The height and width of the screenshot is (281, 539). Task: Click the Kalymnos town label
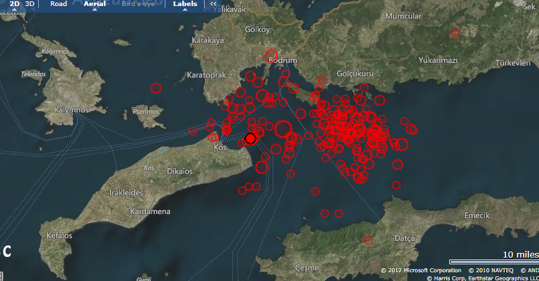[x=72, y=109]
